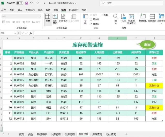This screenshot has height=137, width=165.
Task: Click the 返回 return button
Action: coord(147,44)
